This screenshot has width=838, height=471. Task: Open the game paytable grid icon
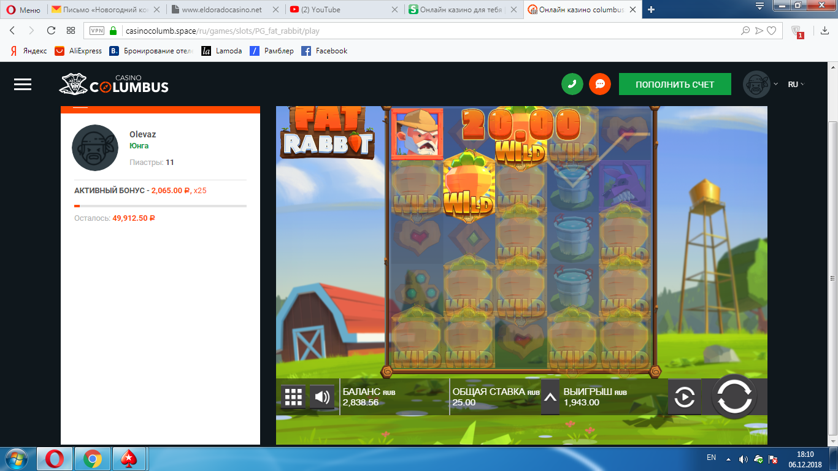coord(293,397)
